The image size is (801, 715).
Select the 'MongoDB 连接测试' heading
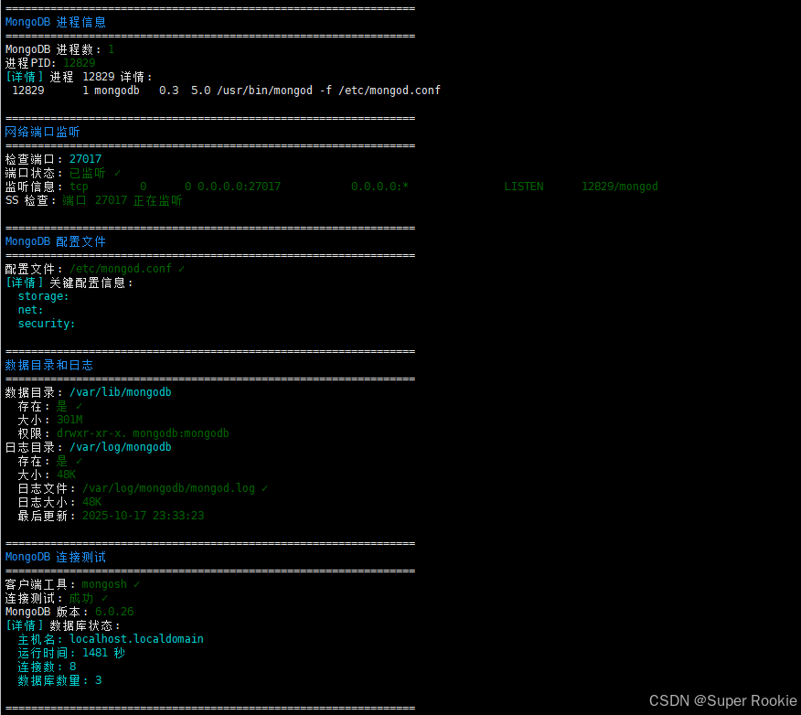tap(55, 557)
